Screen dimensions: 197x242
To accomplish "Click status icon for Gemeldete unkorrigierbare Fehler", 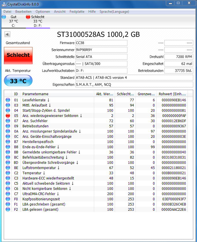I will [8, 152].
